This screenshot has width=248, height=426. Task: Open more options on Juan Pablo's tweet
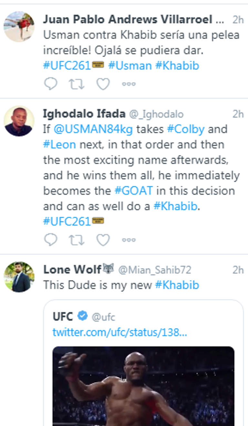129,84
